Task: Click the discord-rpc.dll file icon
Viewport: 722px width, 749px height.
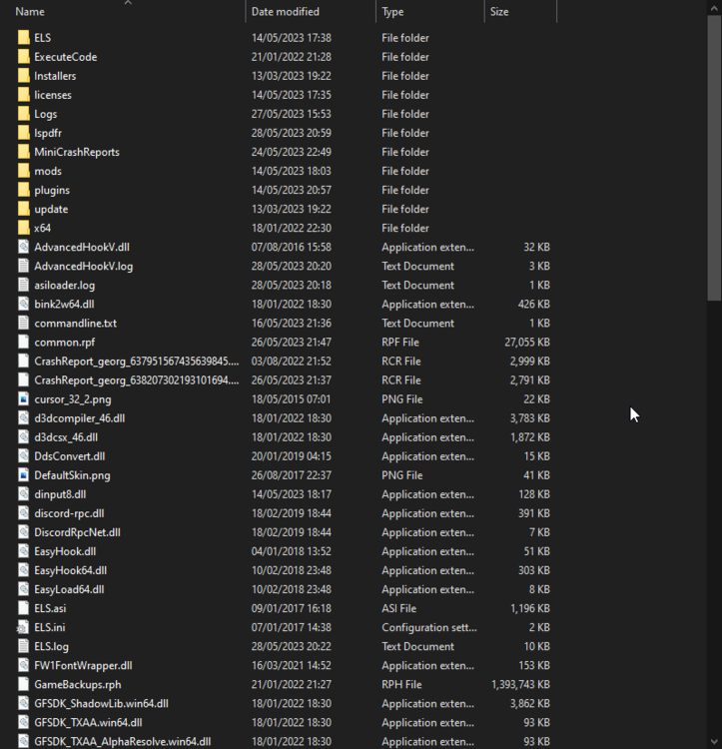Action: [x=23, y=513]
